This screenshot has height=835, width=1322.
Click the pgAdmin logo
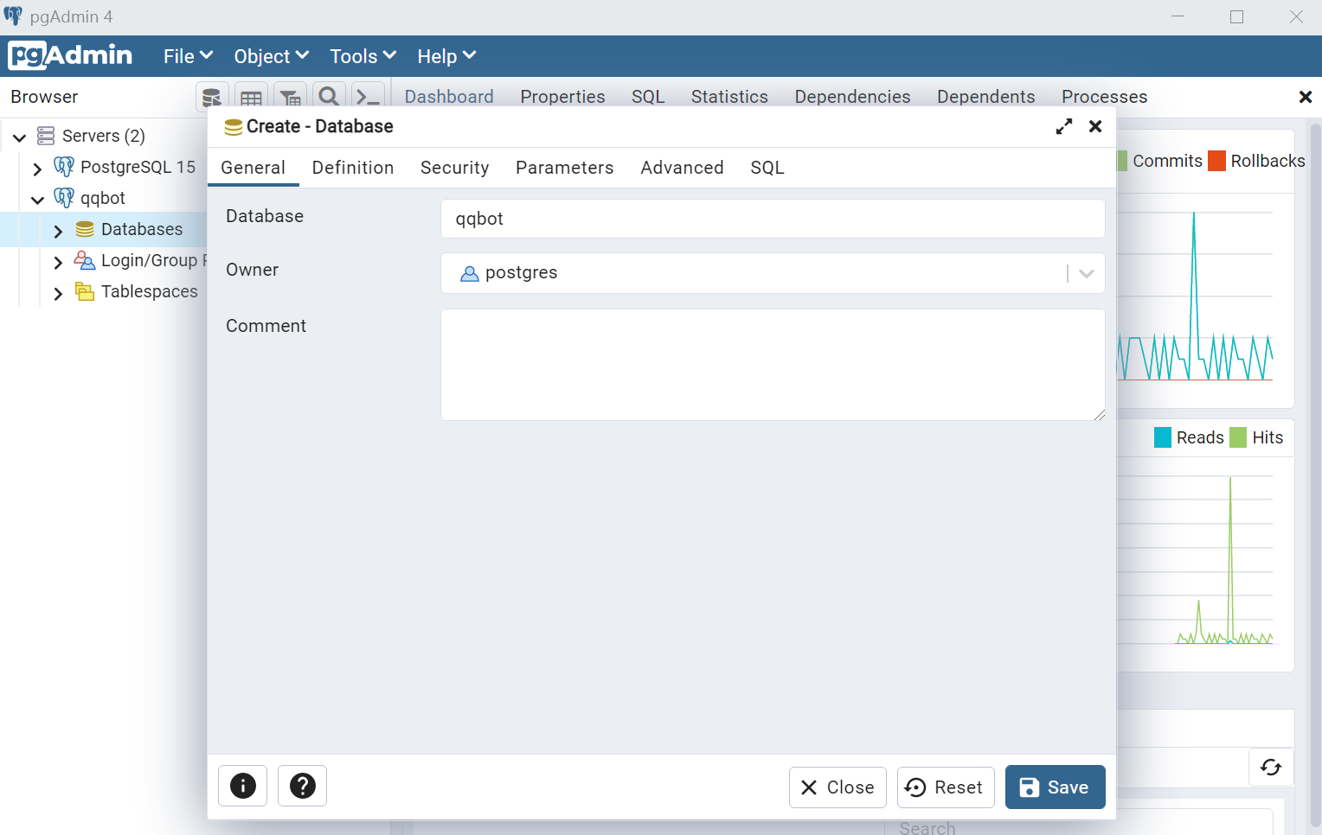pos(70,55)
